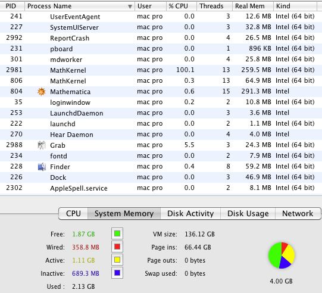Sort by the Threads column header
This screenshot has height=293, width=322.
[214, 6]
